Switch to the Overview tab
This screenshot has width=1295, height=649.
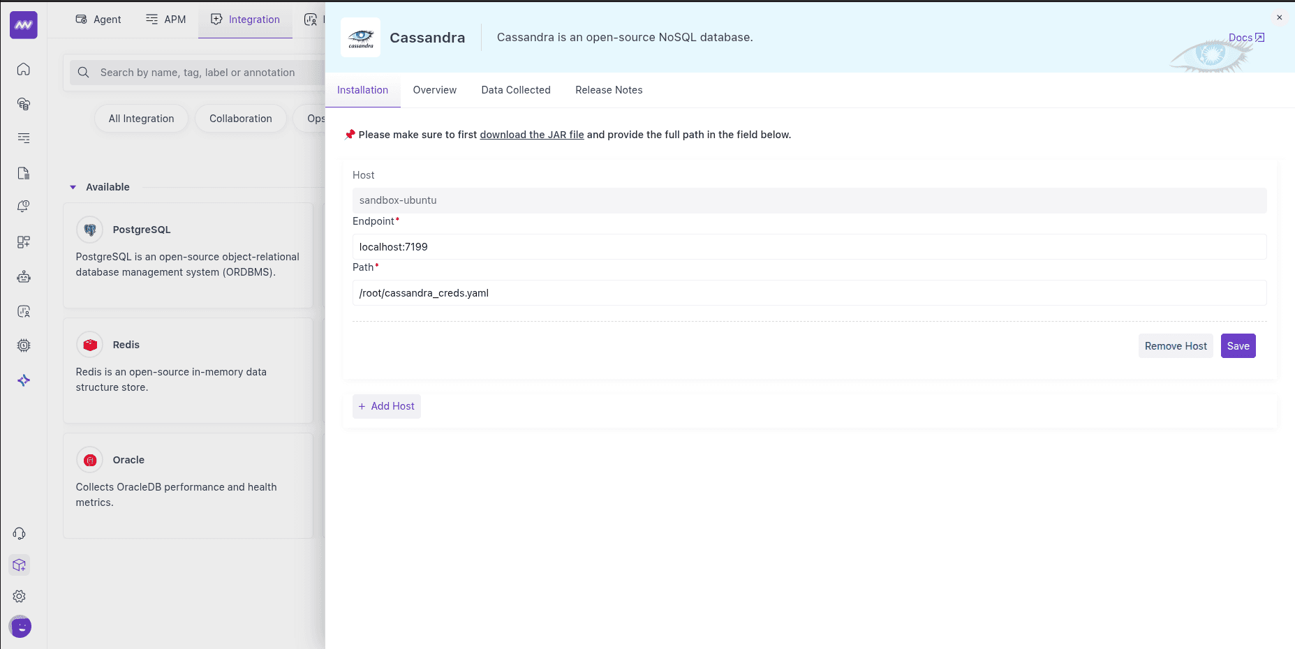[434, 90]
